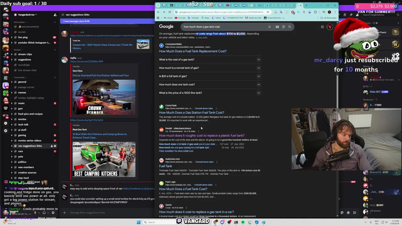Viewport: 402px width, 226px height.
Task: Expand 'Is $20 a full tank of gas?'
Action: click(x=210, y=76)
